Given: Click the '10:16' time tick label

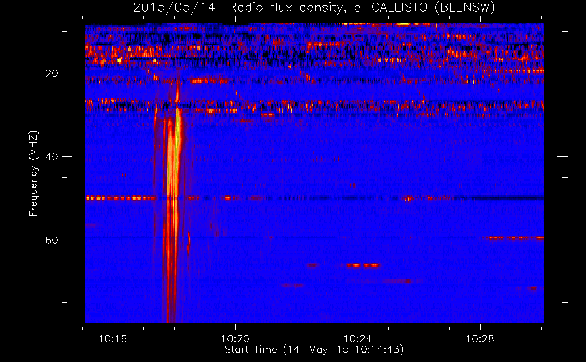Looking at the screenshot, I should 113,339.
